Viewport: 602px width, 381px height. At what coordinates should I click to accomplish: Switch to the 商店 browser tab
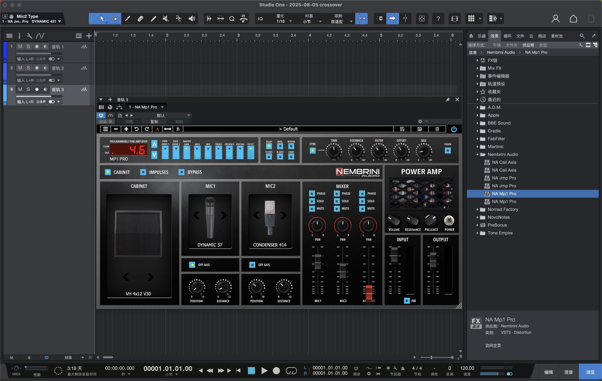542,36
